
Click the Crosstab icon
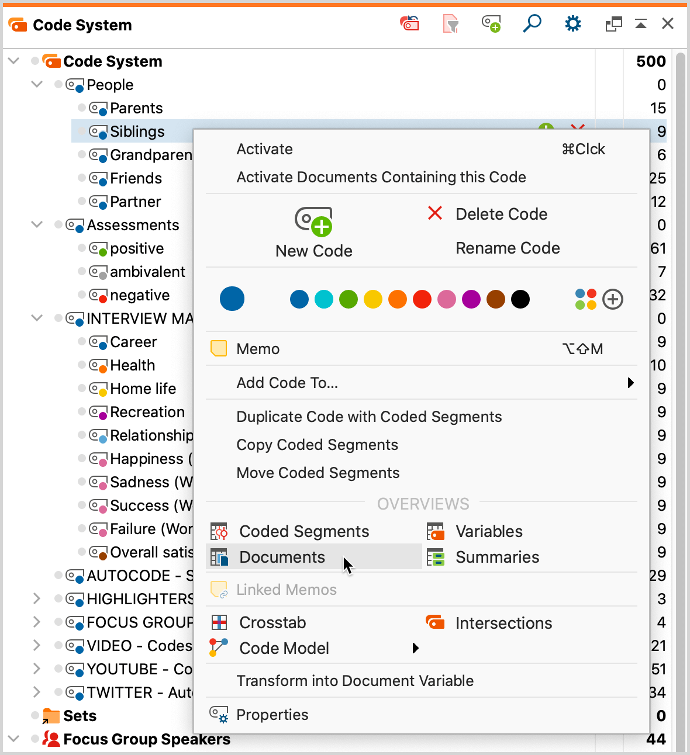(x=219, y=622)
